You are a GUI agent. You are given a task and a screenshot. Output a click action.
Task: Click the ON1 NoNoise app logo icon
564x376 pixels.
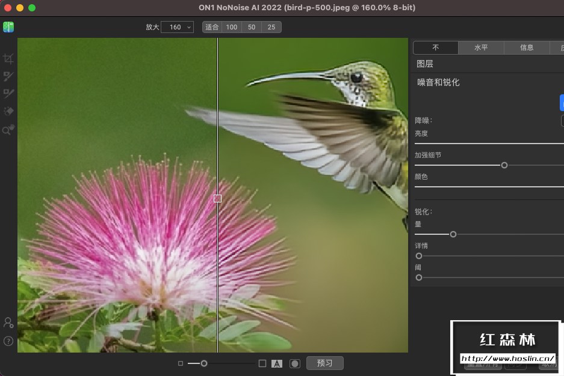(8, 27)
